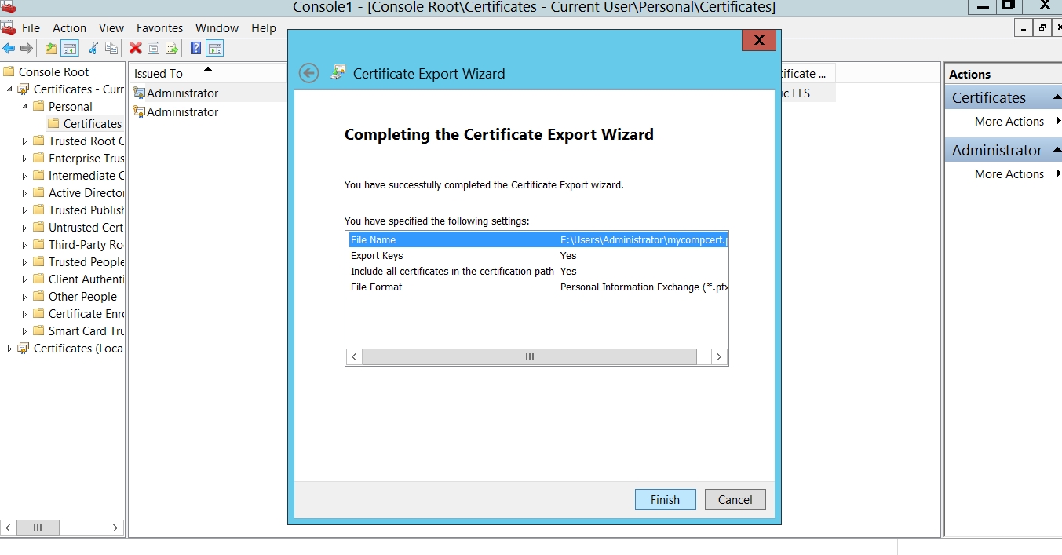The image size is (1062, 555).
Task: Collapse the Certificates section in Actions pane
Action: (1057, 98)
